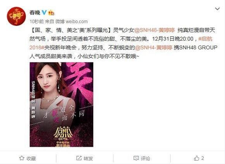Open the second @SNH4-黄婷婷 mention
The image size is (225, 164).
[153, 47]
